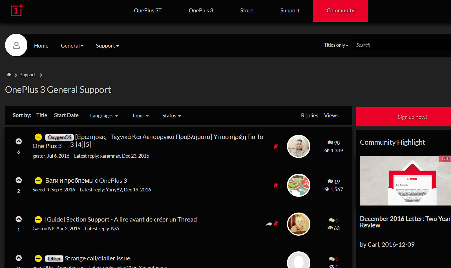
Task: Open Gaston NP's profile link
Action: click(x=43, y=229)
